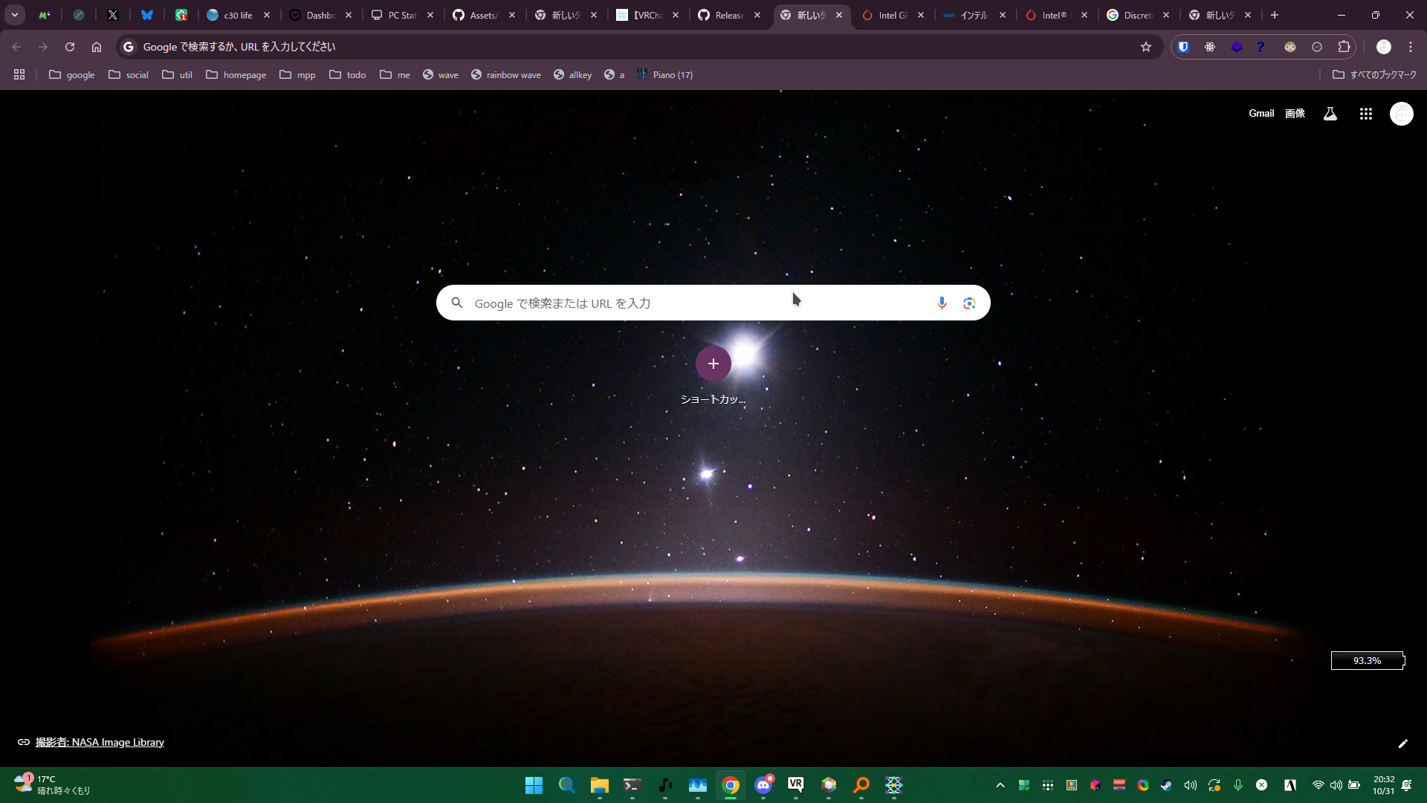The image size is (1427, 803).
Task: Switch to the PC Stat tab
Action: [x=400, y=15]
